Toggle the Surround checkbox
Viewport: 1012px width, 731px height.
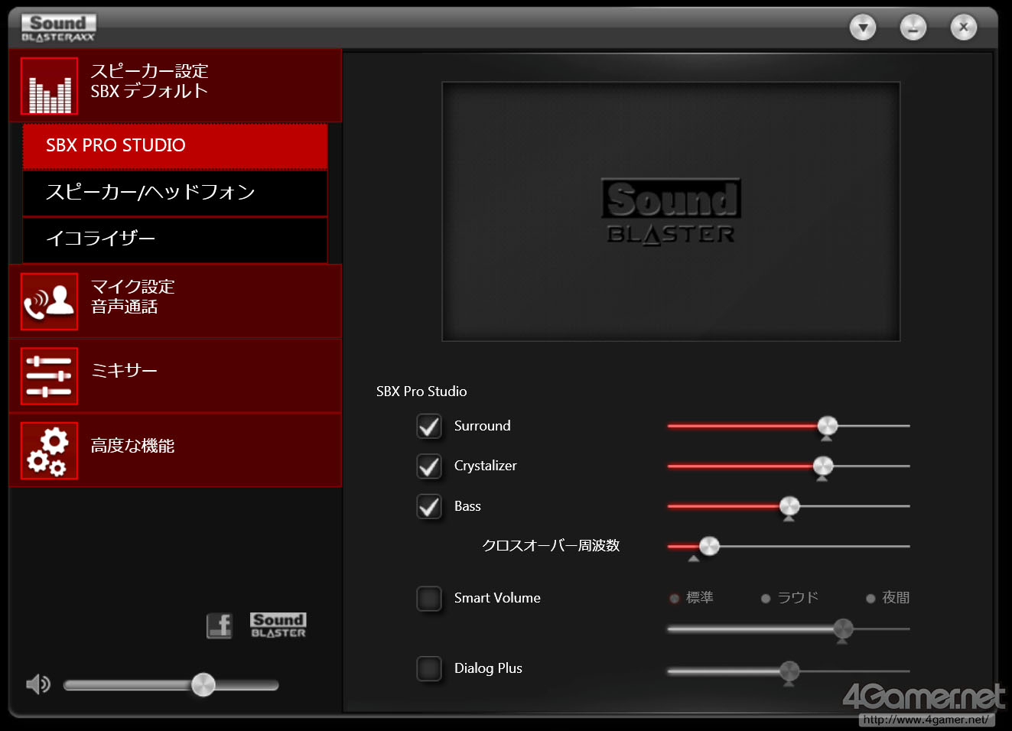pyautogui.click(x=429, y=426)
